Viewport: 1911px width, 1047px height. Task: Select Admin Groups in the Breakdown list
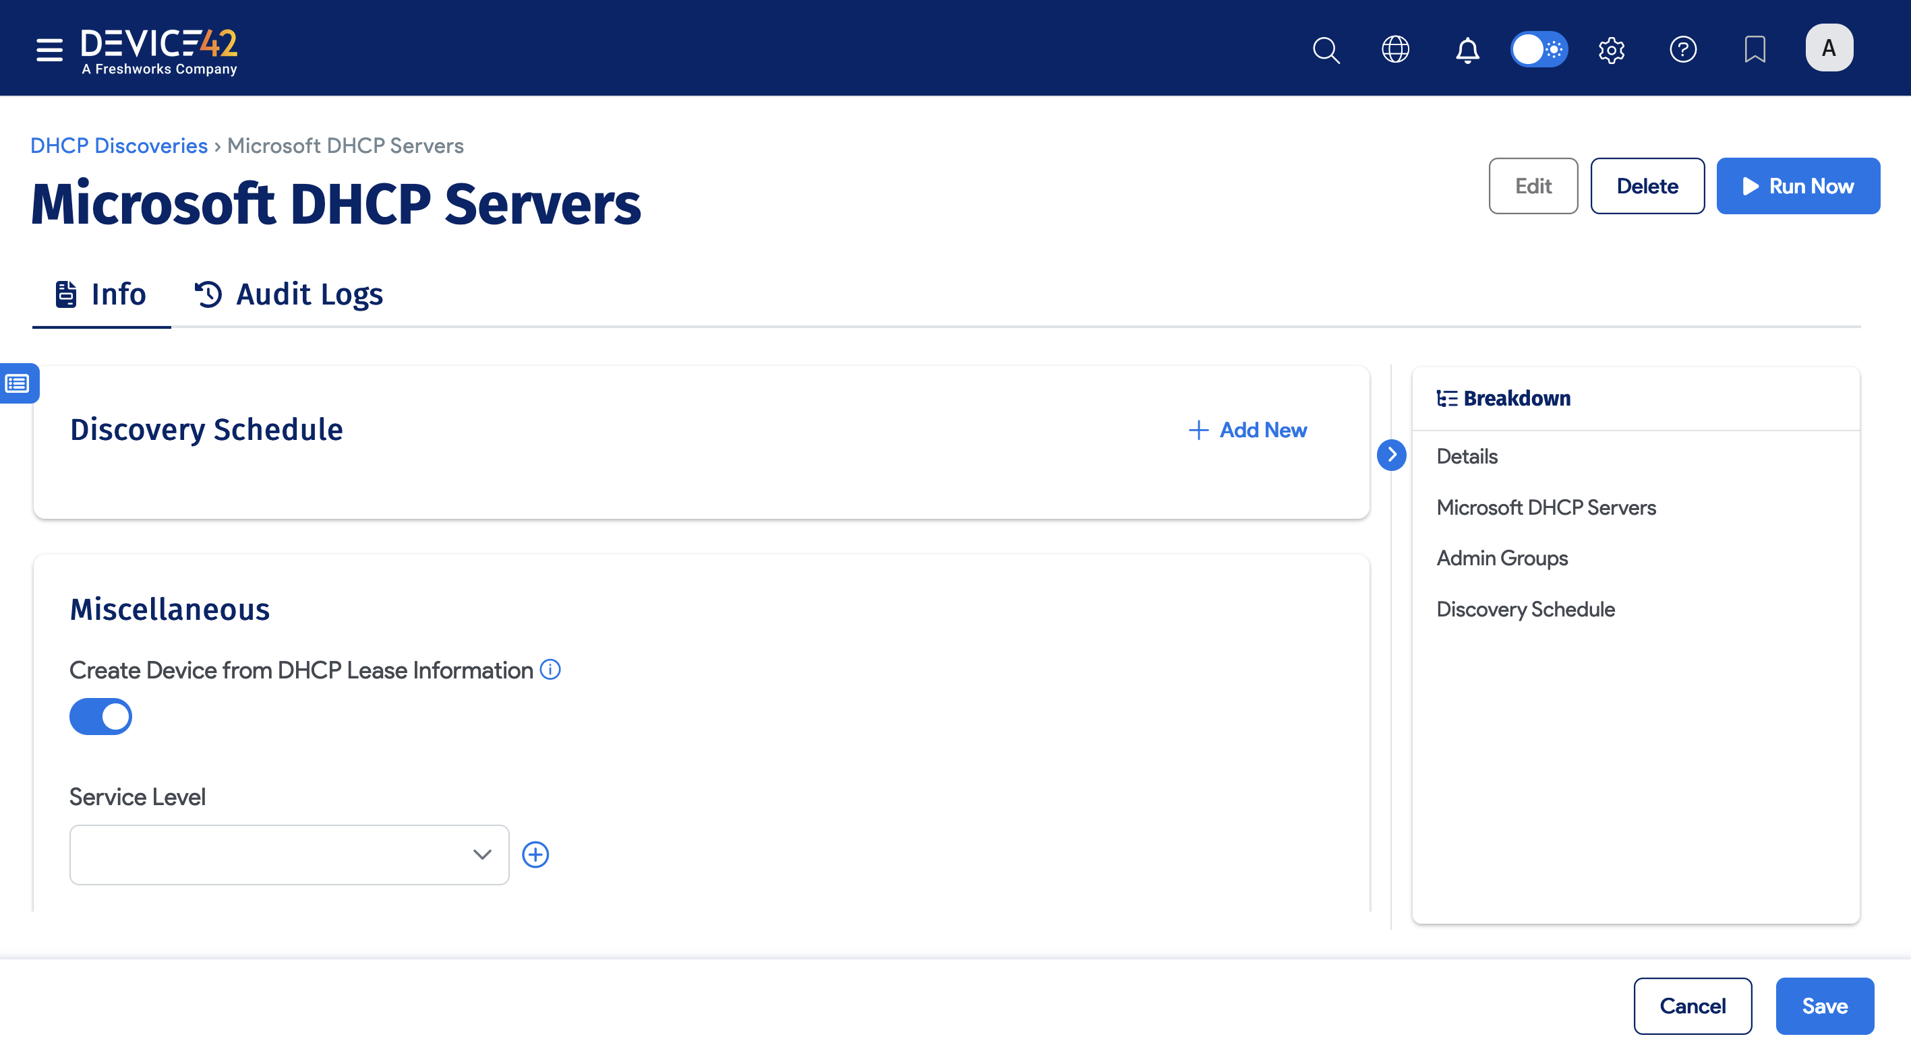click(x=1502, y=558)
